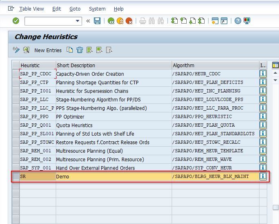The width and height of the screenshot is (279, 224).
Task: Select row marker for SAP_PP_CDOC
Action: click(15, 74)
